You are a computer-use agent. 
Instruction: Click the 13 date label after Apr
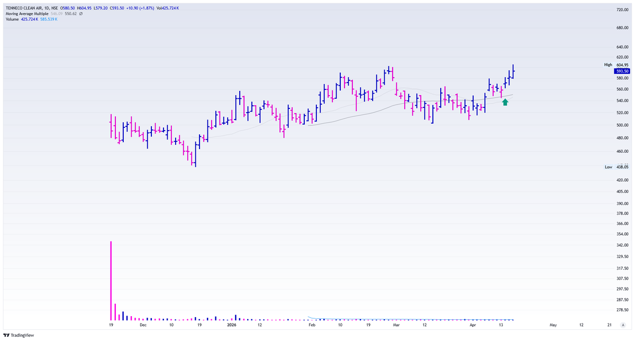tap(501, 325)
